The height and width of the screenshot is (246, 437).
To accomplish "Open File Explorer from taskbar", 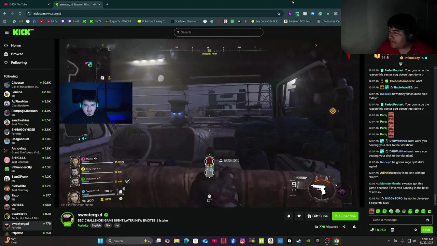I will (177, 241).
